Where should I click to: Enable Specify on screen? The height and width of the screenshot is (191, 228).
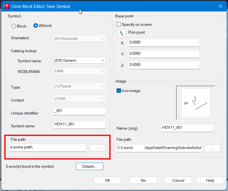click(x=118, y=24)
